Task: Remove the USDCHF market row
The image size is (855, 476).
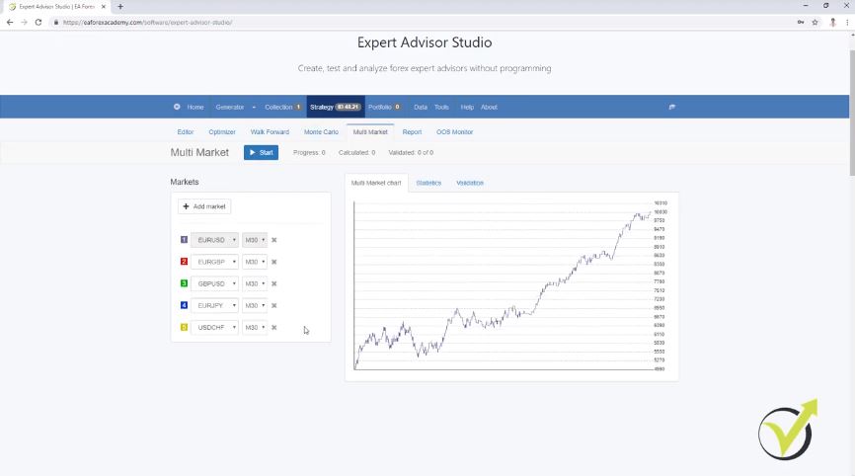Action: (274, 327)
